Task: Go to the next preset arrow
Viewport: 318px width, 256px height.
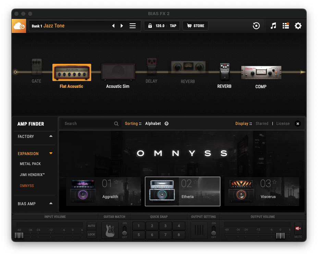Action: coord(122,26)
